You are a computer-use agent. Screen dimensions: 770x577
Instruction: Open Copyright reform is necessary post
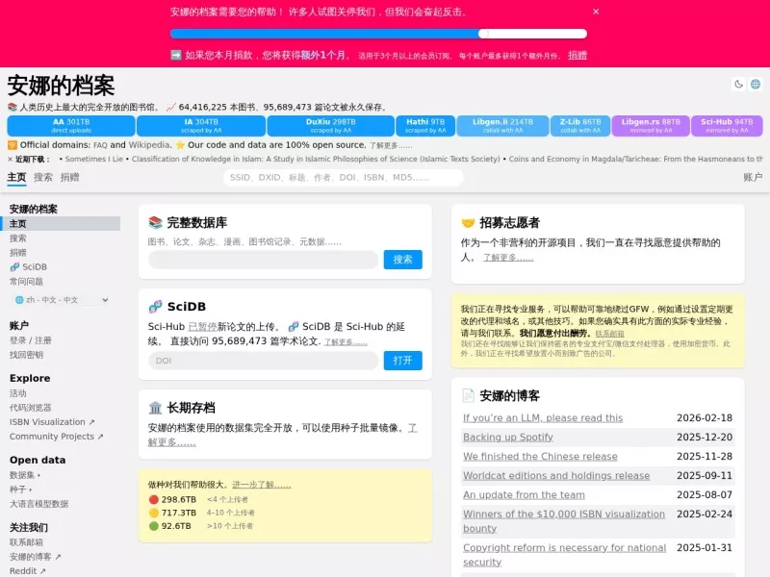click(564, 555)
